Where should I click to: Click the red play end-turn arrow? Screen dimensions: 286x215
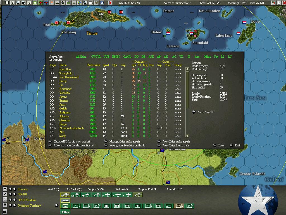pyautogui.click(x=110, y=3)
